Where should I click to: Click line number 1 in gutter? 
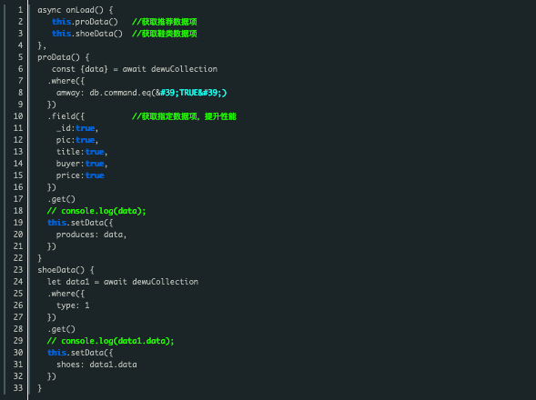click(x=21, y=10)
